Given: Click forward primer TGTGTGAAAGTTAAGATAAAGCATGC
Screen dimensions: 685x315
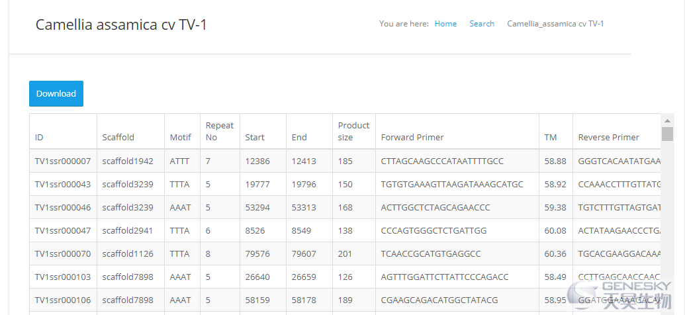Looking at the screenshot, I should click(452, 185).
